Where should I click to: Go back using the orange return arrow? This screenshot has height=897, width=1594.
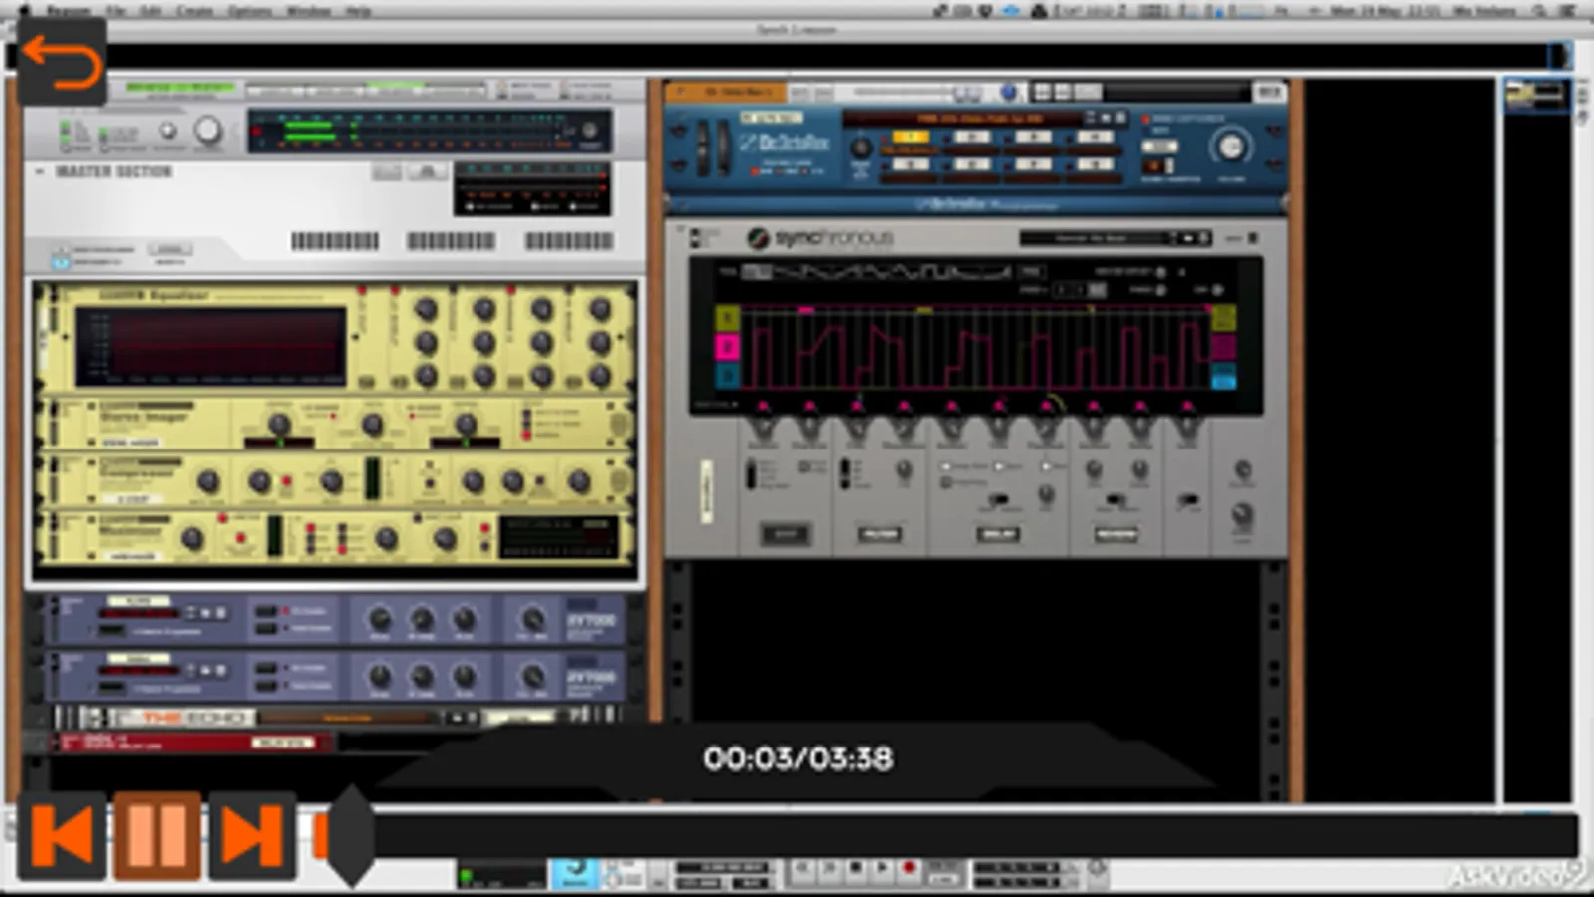pos(62,62)
